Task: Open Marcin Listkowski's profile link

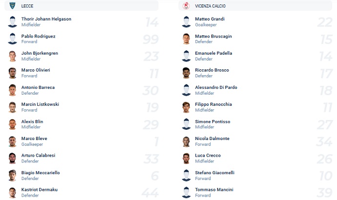Action: tap(41, 104)
